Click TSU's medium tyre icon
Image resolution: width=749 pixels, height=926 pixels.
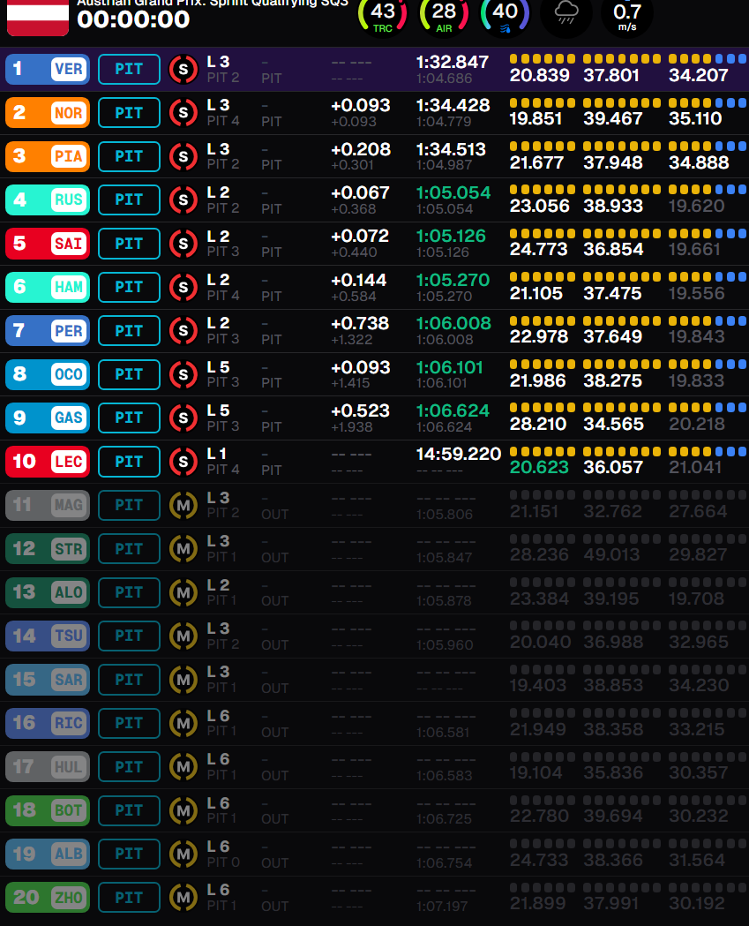pyautogui.click(x=183, y=636)
